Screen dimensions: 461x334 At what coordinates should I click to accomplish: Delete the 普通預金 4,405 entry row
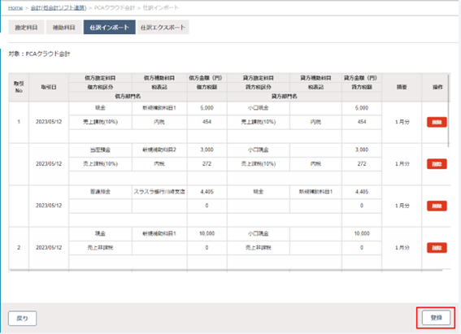pyautogui.click(x=437, y=206)
